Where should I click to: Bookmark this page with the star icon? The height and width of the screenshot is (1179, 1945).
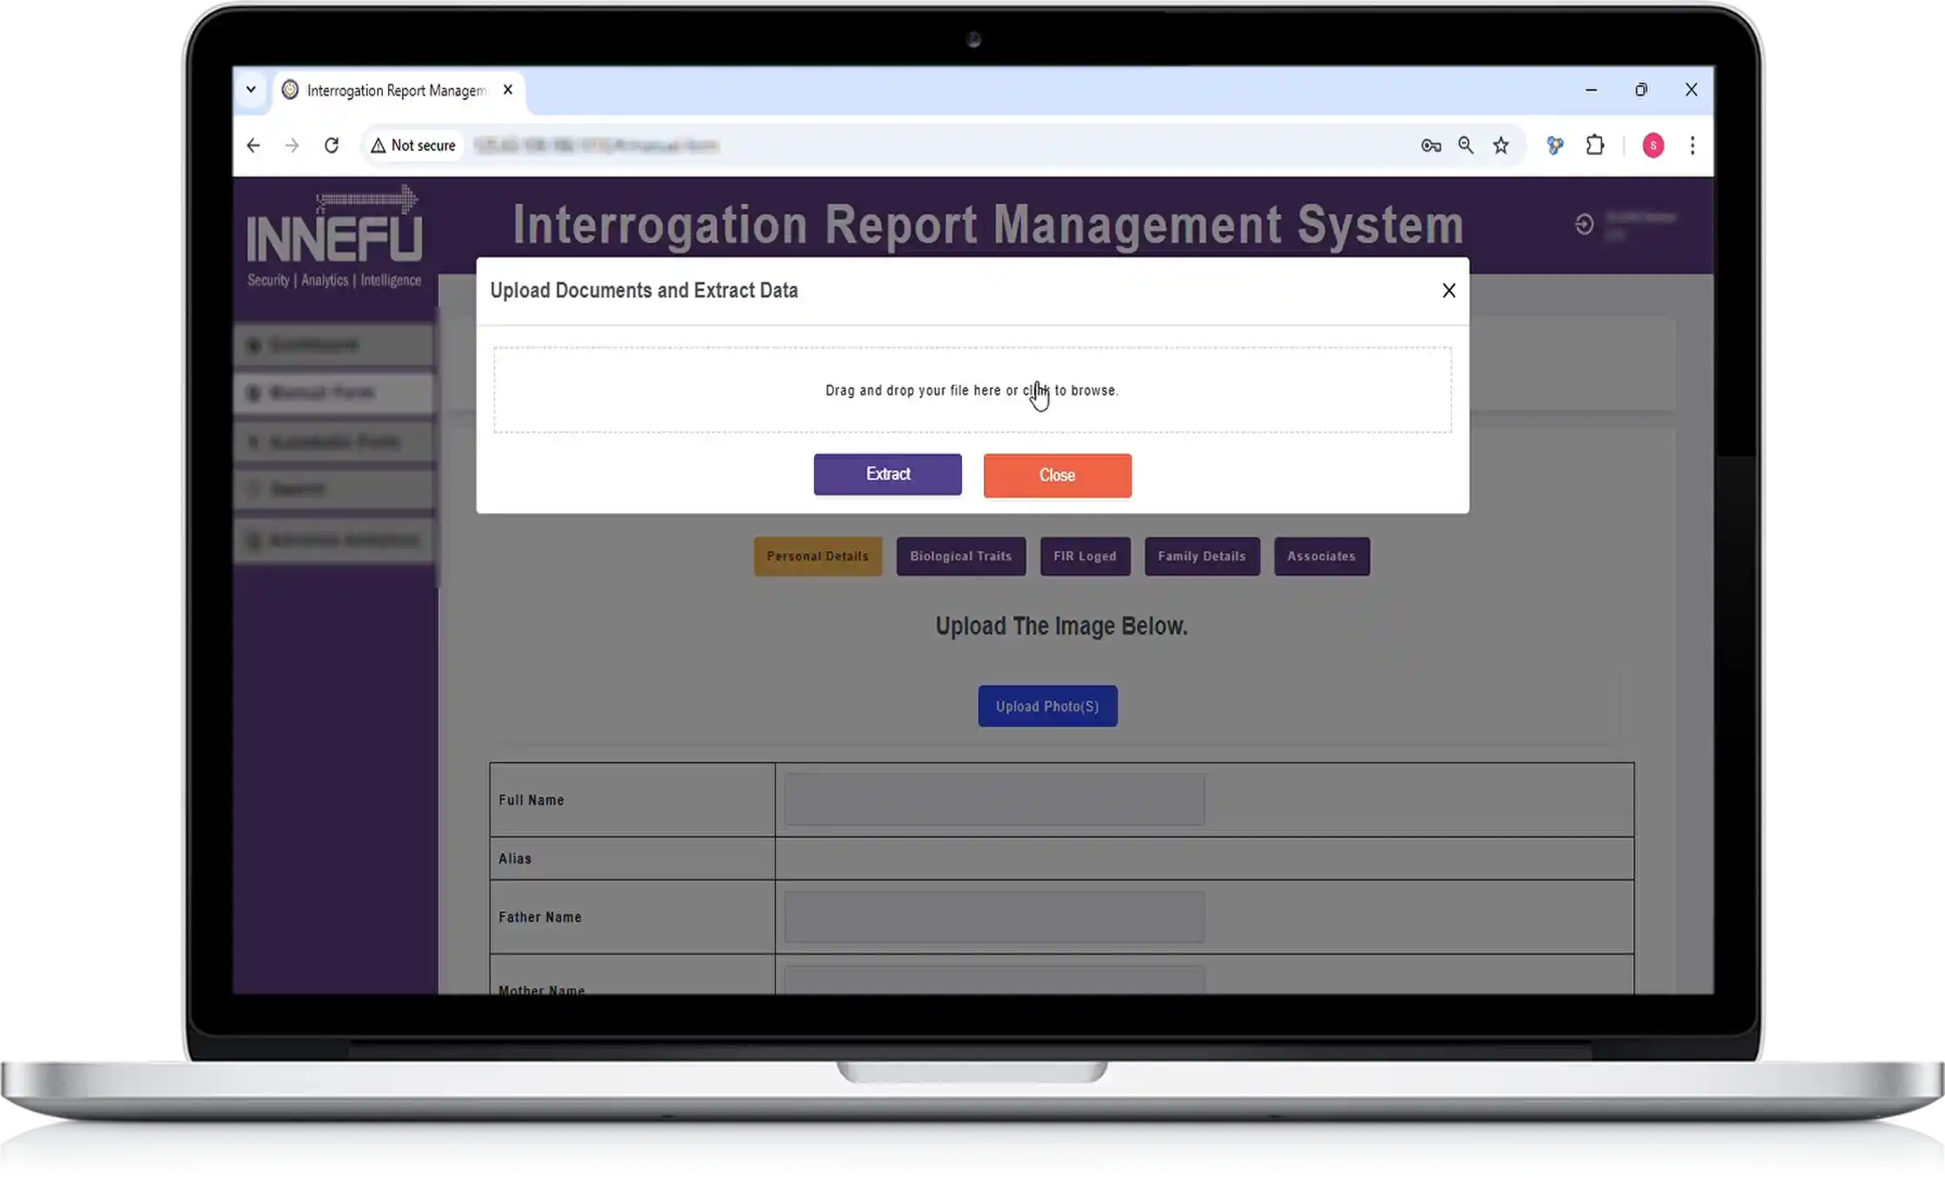[1501, 146]
